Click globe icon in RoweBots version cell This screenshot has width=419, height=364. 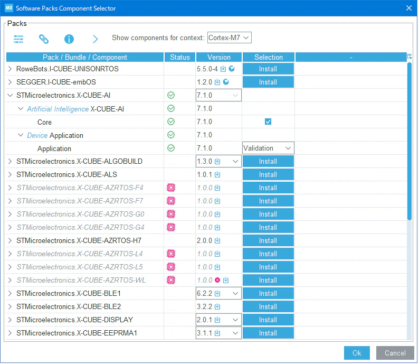(x=232, y=69)
